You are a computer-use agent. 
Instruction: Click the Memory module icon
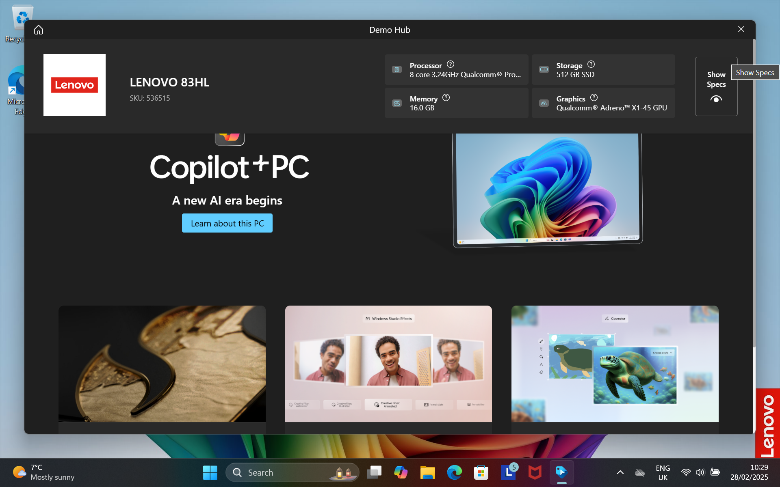point(397,103)
